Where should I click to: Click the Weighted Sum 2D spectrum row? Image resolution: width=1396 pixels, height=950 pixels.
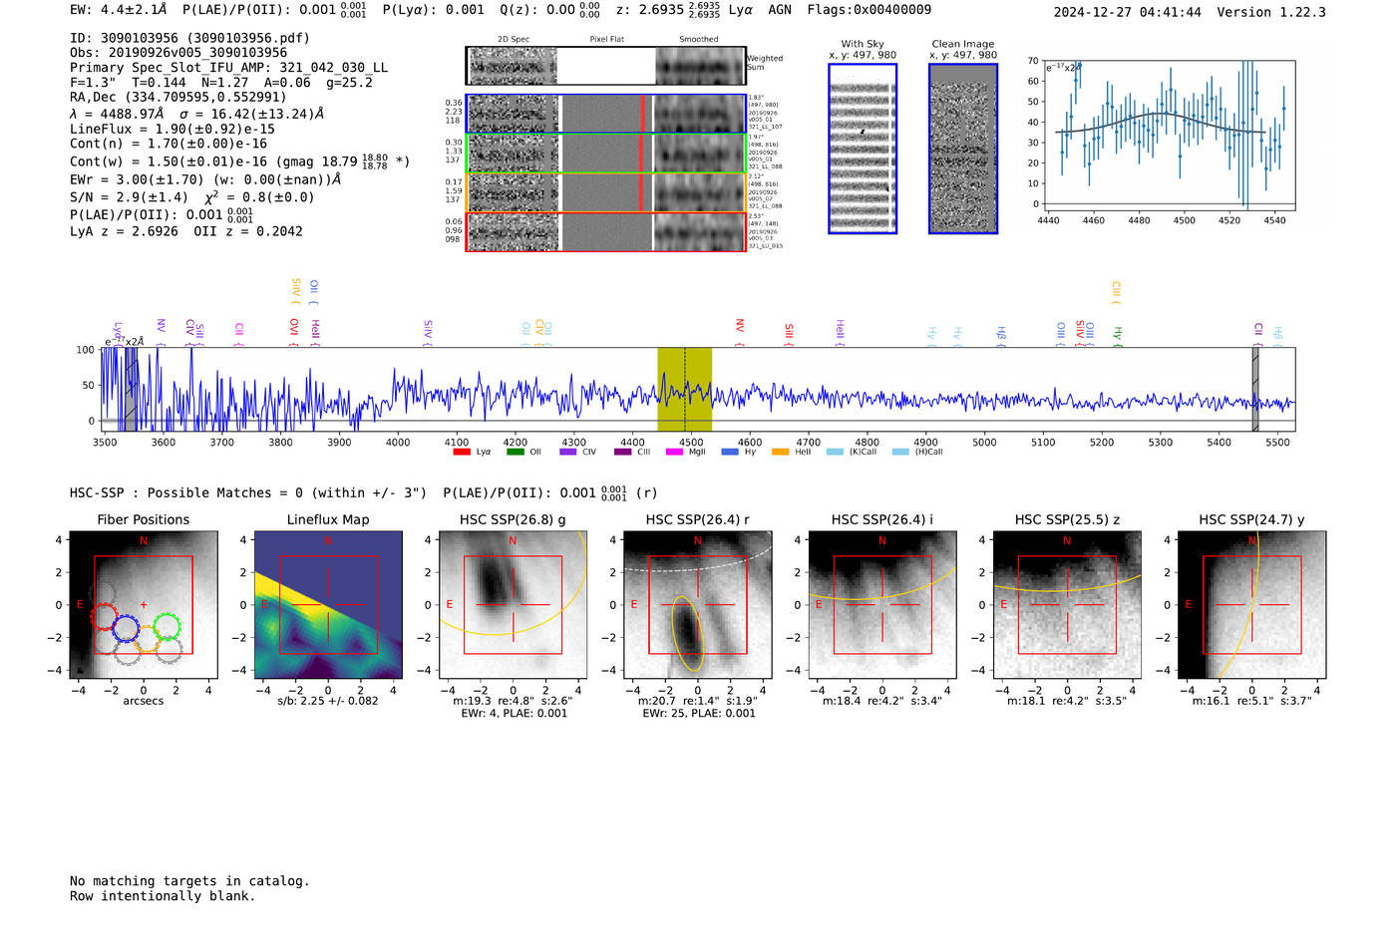[x=605, y=66]
